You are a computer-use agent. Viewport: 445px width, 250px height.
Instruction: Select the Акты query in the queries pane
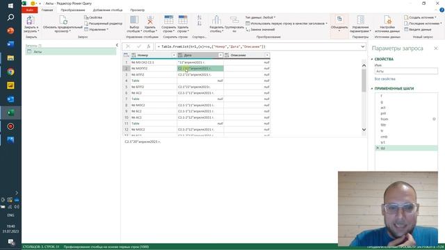point(71,52)
